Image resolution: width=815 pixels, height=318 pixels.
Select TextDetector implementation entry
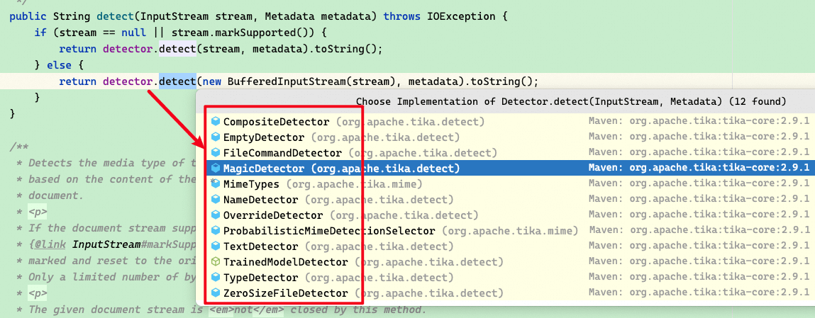[x=260, y=246]
